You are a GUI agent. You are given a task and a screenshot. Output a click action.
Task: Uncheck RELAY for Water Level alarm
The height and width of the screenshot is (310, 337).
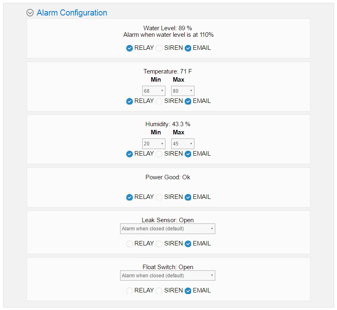tap(129, 48)
